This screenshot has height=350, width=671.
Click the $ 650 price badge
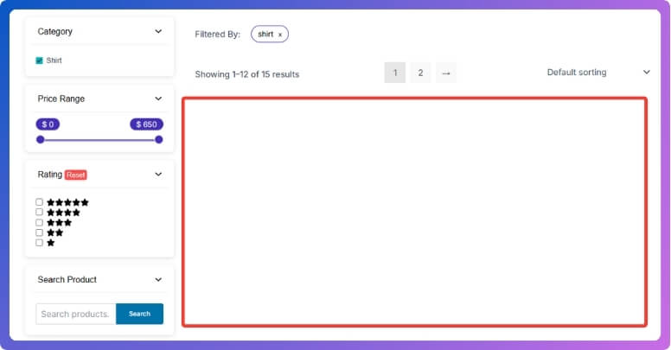click(146, 124)
